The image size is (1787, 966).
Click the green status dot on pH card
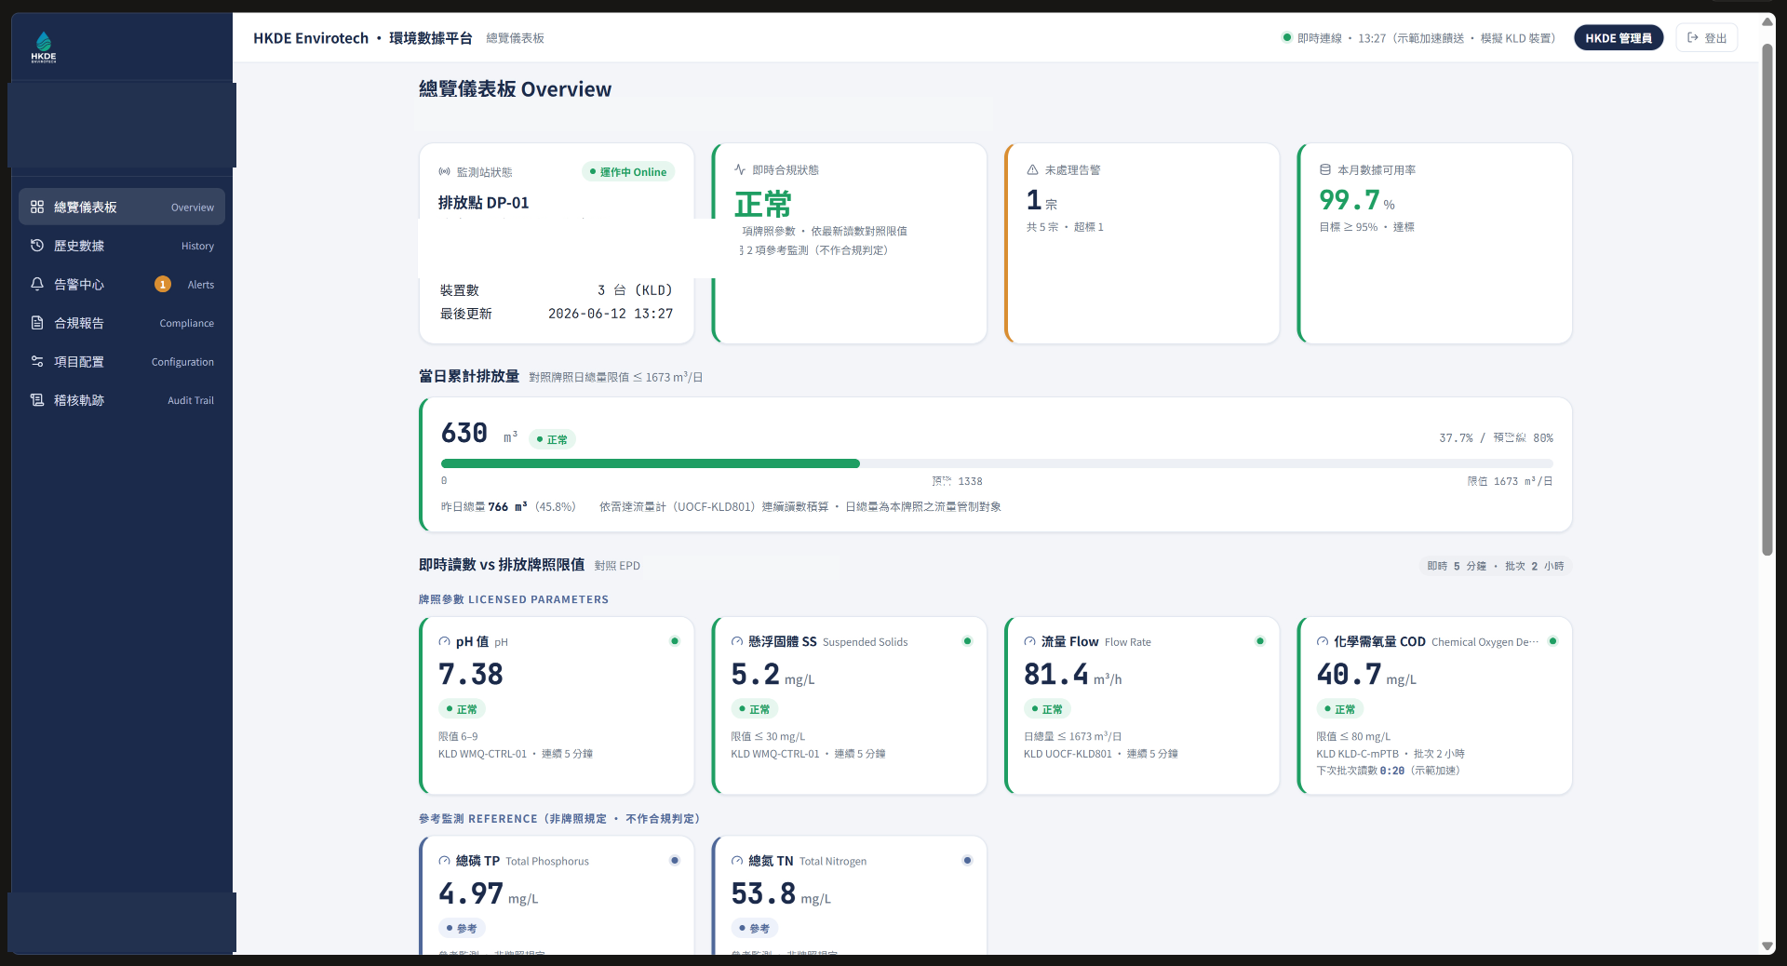(675, 641)
